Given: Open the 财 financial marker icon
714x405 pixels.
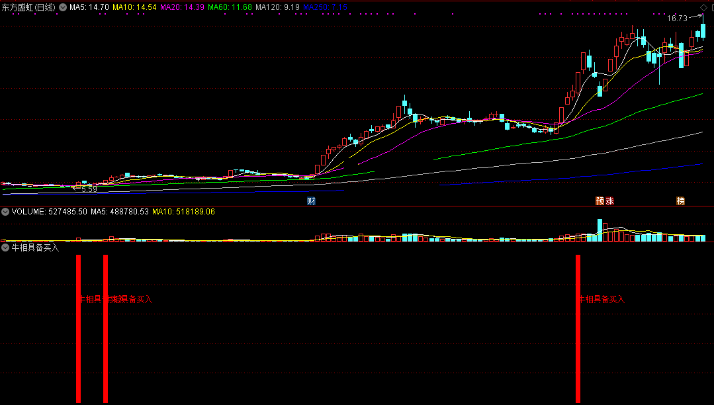Looking at the screenshot, I should (x=312, y=201).
